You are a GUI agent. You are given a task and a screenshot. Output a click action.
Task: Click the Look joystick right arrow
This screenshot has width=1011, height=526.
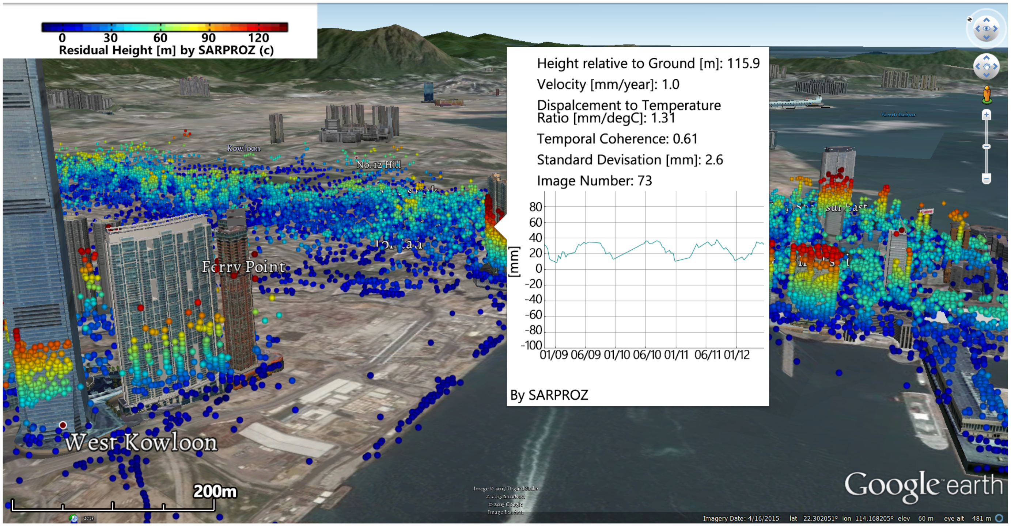[995, 28]
